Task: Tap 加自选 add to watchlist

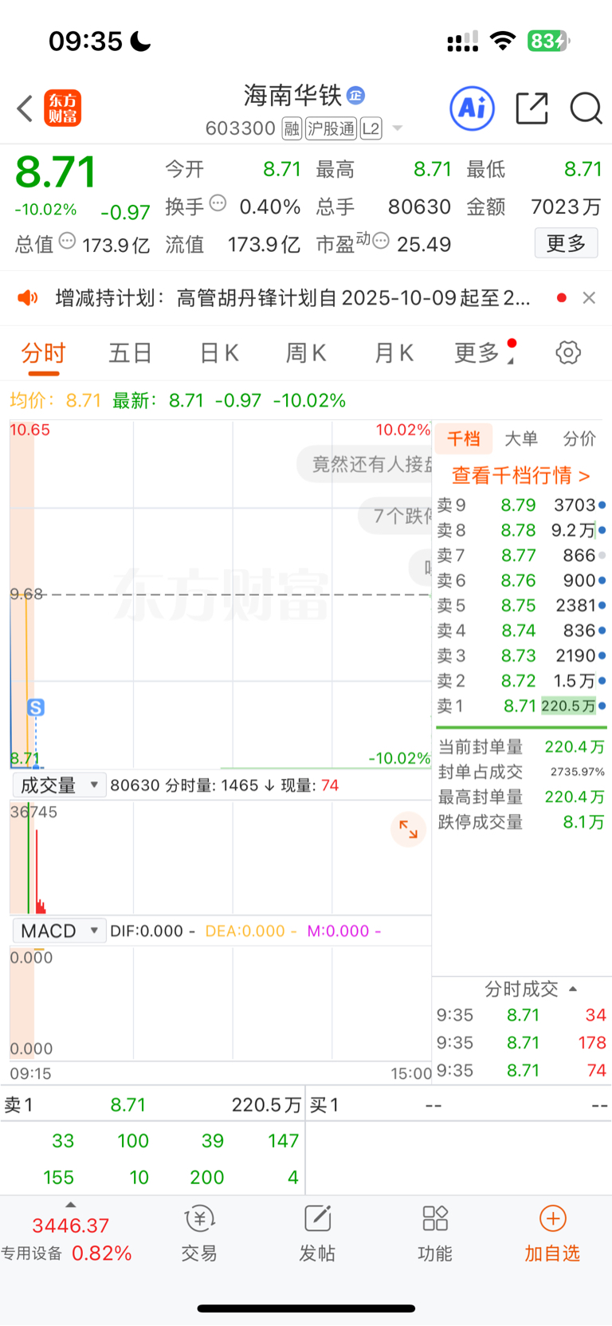Action: 552,1233
